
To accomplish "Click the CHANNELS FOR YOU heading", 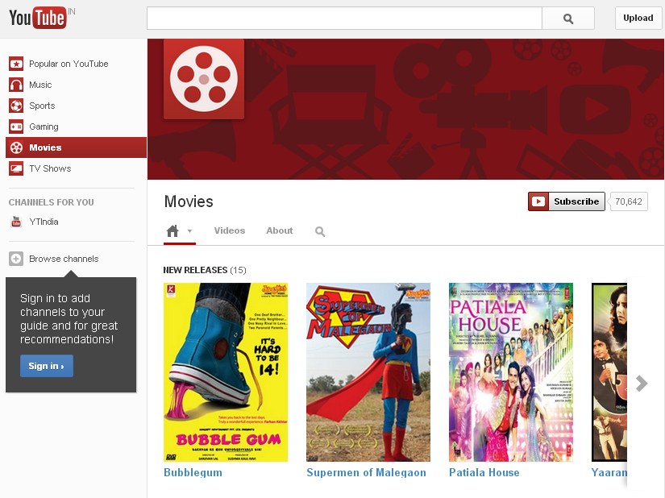I will [x=52, y=202].
